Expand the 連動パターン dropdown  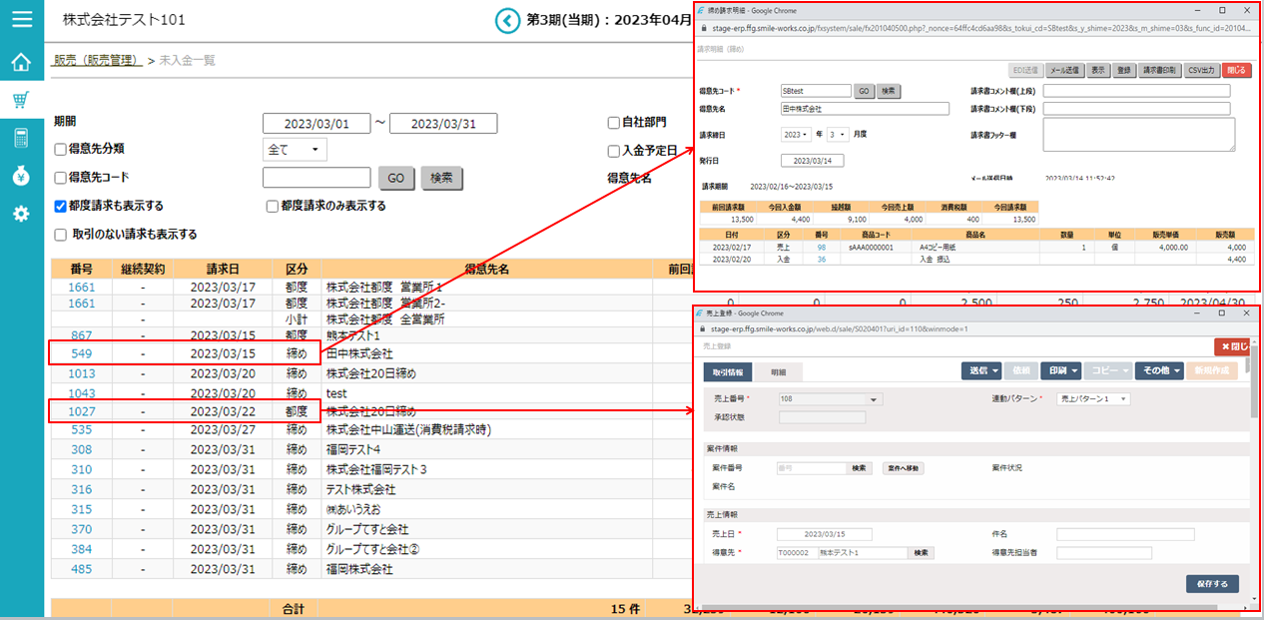(1093, 399)
